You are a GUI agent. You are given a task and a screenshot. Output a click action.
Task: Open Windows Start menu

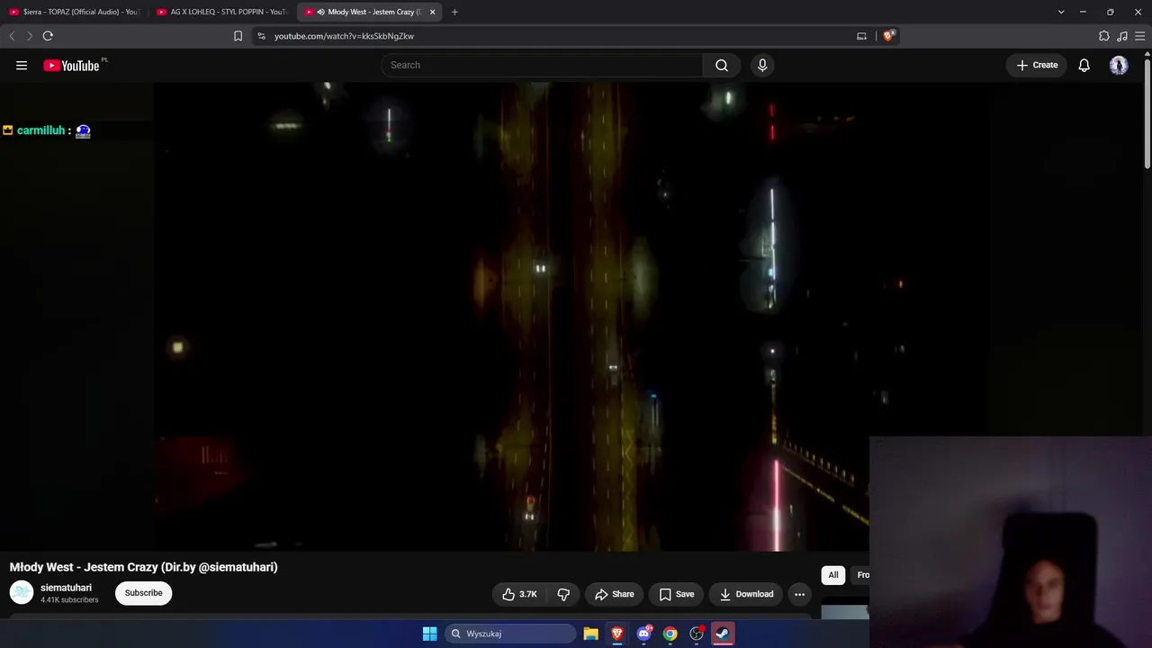tap(429, 634)
